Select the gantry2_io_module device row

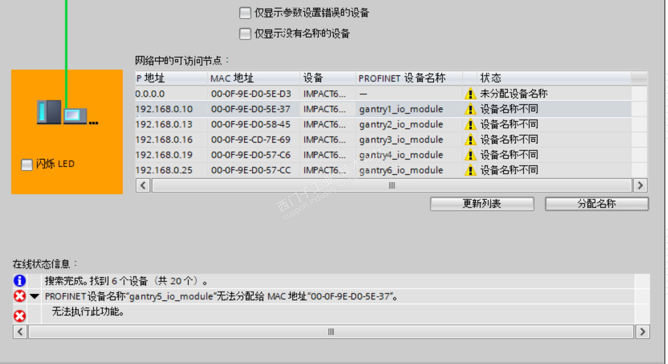click(x=401, y=124)
